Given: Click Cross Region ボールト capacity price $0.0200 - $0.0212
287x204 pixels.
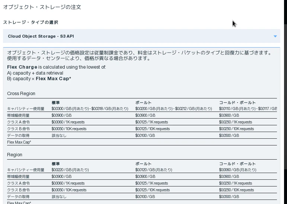Looking at the screenshot, I should coord(173,109).
